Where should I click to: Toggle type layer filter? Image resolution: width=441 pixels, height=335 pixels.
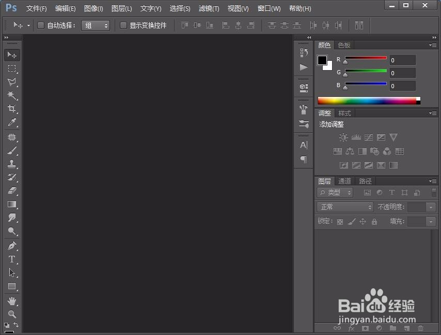click(x=392, y=193)
